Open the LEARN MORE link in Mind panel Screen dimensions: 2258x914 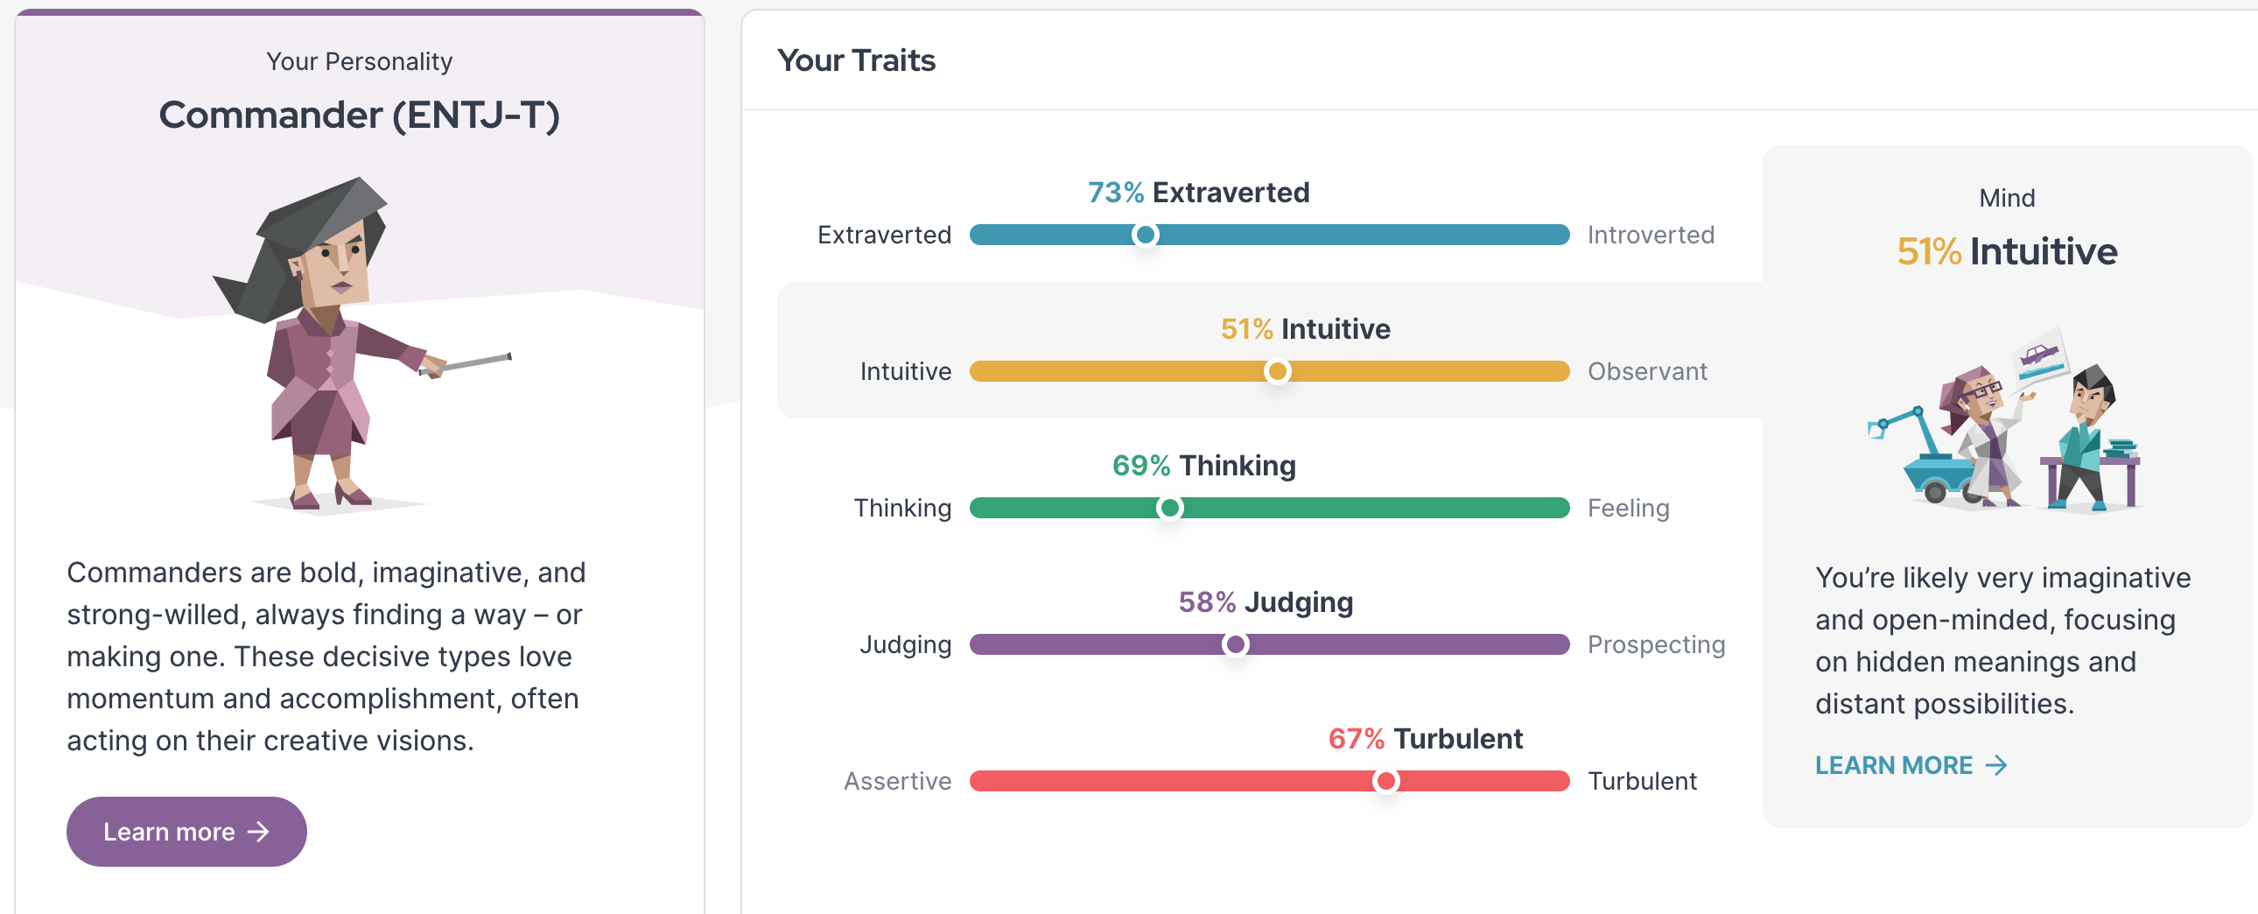(x=1911, y=765)
